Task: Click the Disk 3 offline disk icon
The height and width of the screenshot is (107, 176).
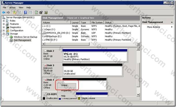Action: (x=45, y=65)
